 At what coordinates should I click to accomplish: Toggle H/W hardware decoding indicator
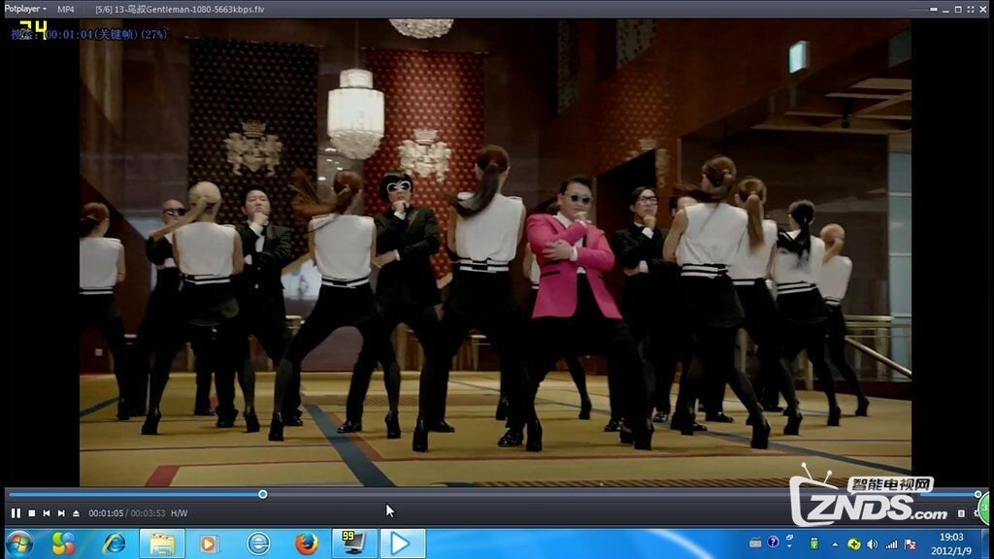[x=180, y=513]
